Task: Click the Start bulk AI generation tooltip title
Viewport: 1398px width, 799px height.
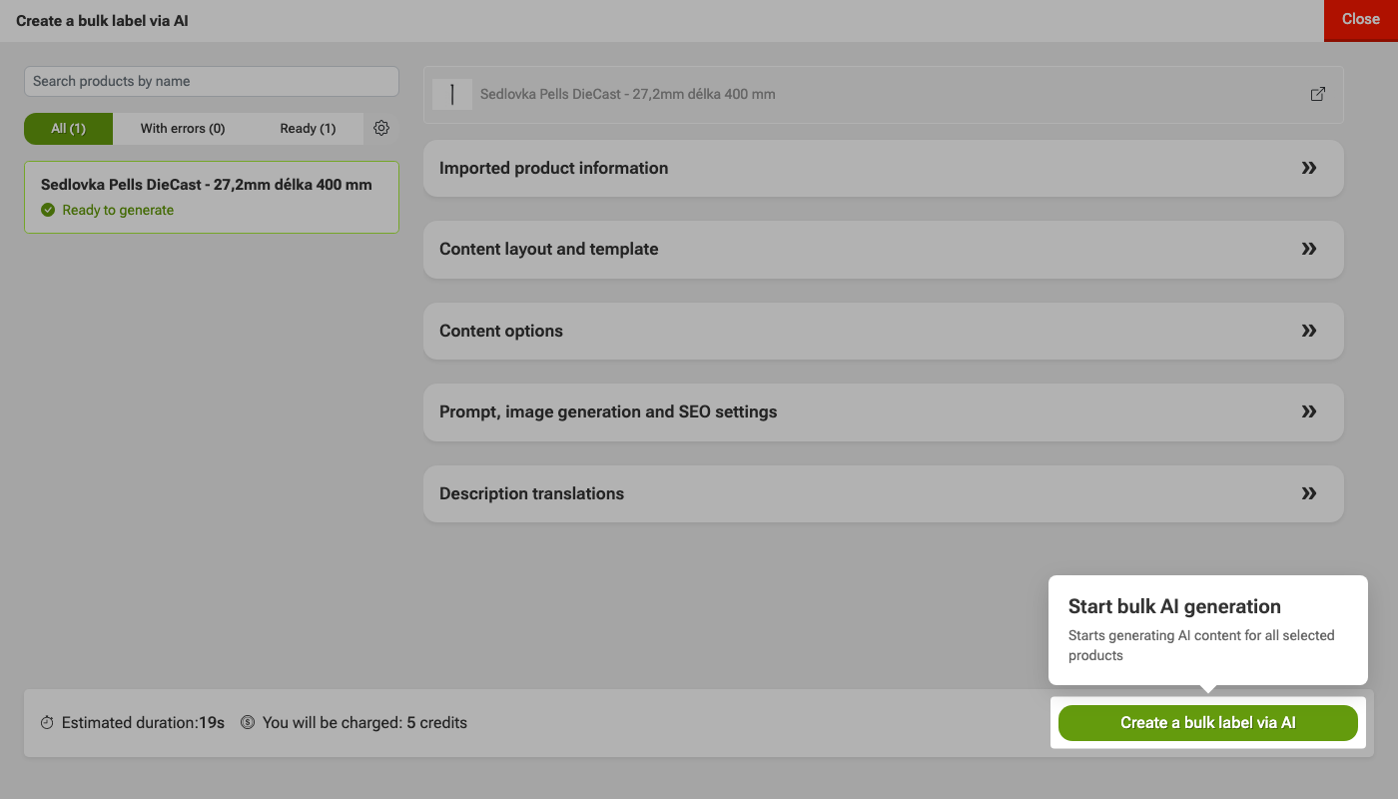Action: (x=1174, y=606)
